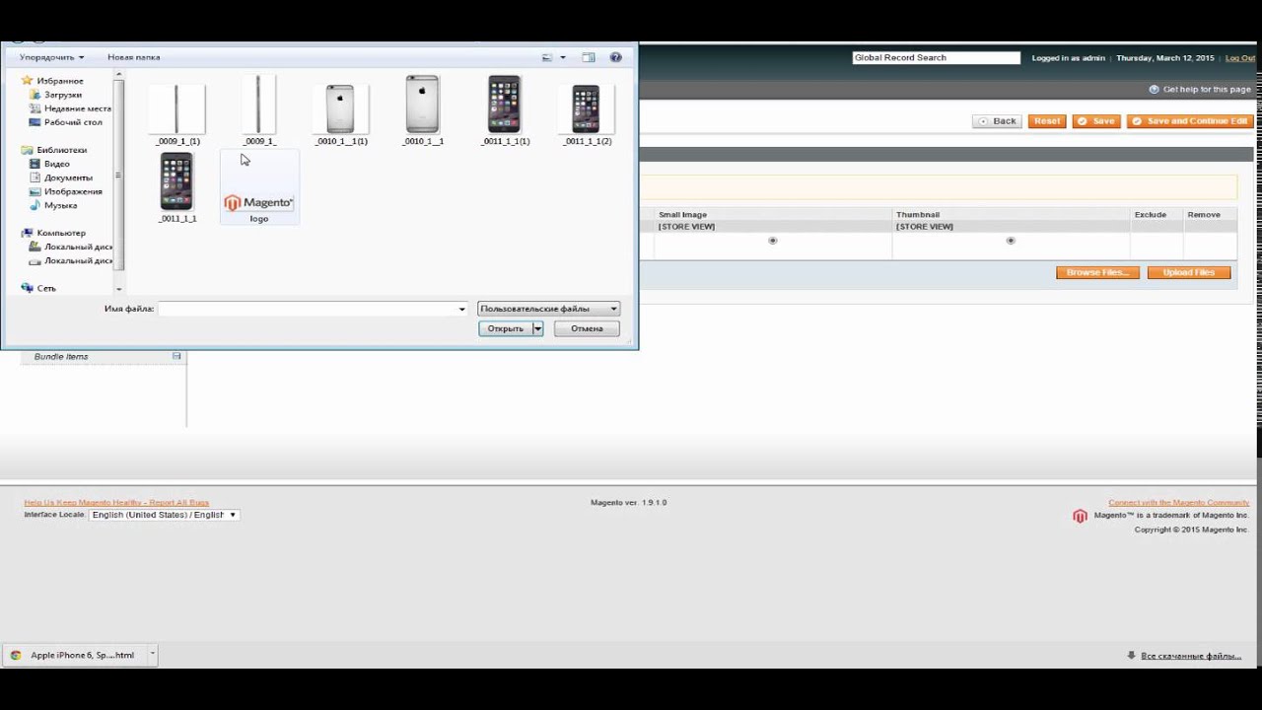Open Изображения library

coord(73,191)
